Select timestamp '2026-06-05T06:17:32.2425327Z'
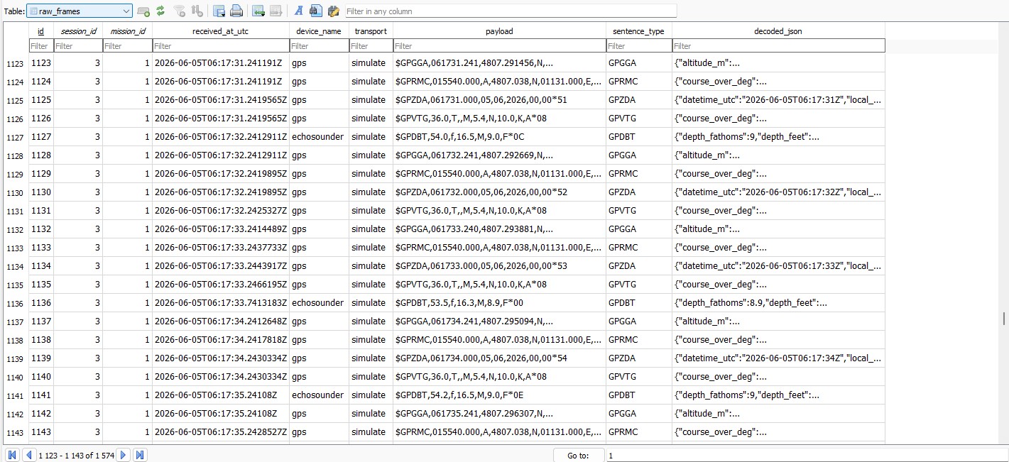1009x462 pixels. (221, 211)
